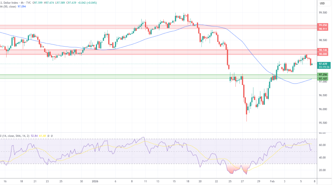Click the 2026 date on time axis
Image resolution: width=334 pixels, height=188 pixels.
95,181
